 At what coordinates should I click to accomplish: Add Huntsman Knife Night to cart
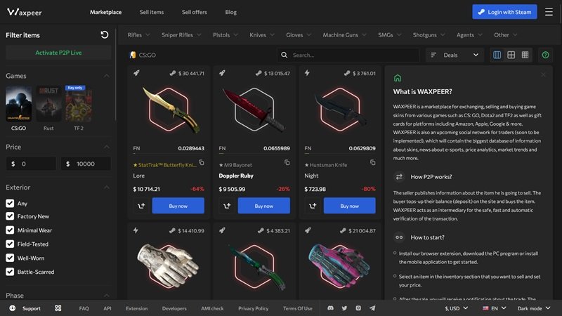coord(313,206)
